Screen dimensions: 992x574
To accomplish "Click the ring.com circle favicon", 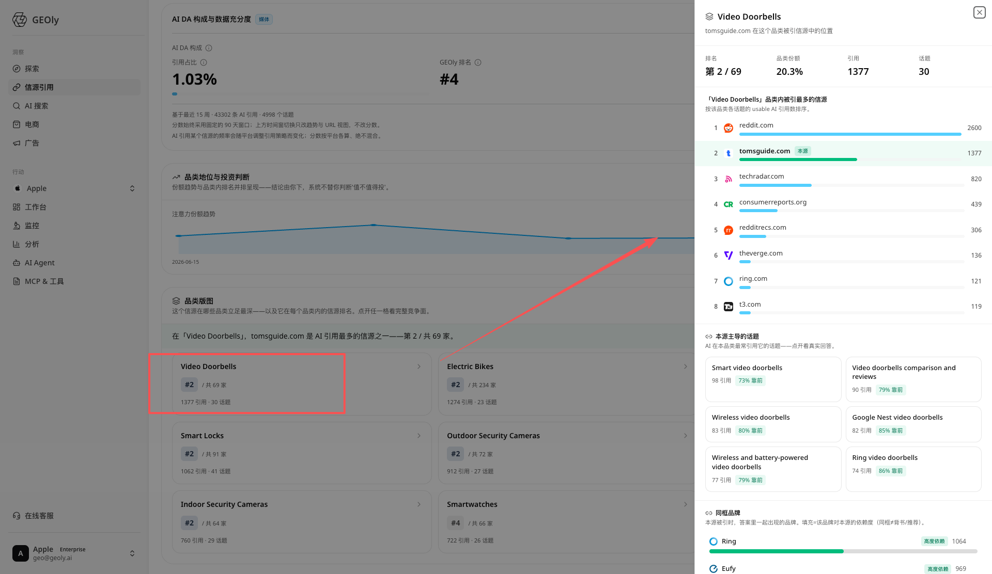I will click(x=729, y=281).
